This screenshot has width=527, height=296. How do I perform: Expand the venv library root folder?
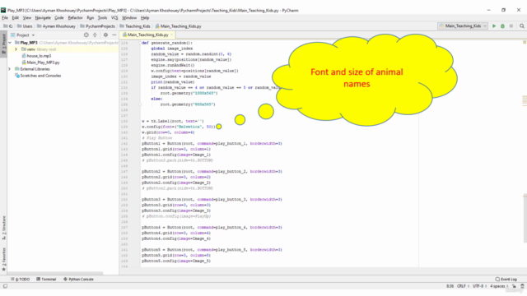(x=16, y=49)
